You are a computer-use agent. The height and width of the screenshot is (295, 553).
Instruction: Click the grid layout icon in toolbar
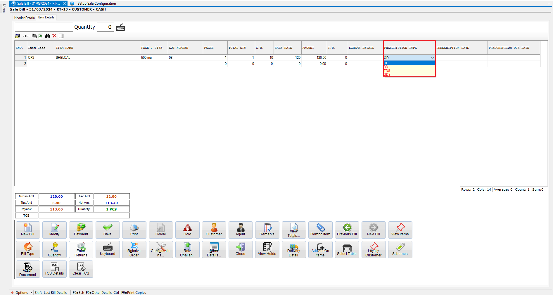(x=61, y=36)
